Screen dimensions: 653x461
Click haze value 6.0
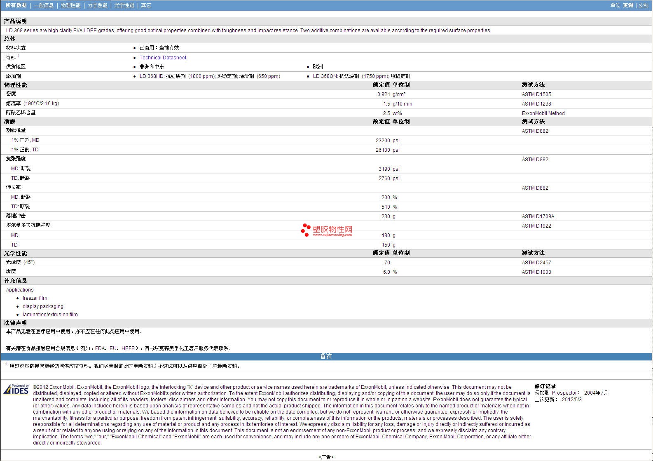[x=386, y=272]
